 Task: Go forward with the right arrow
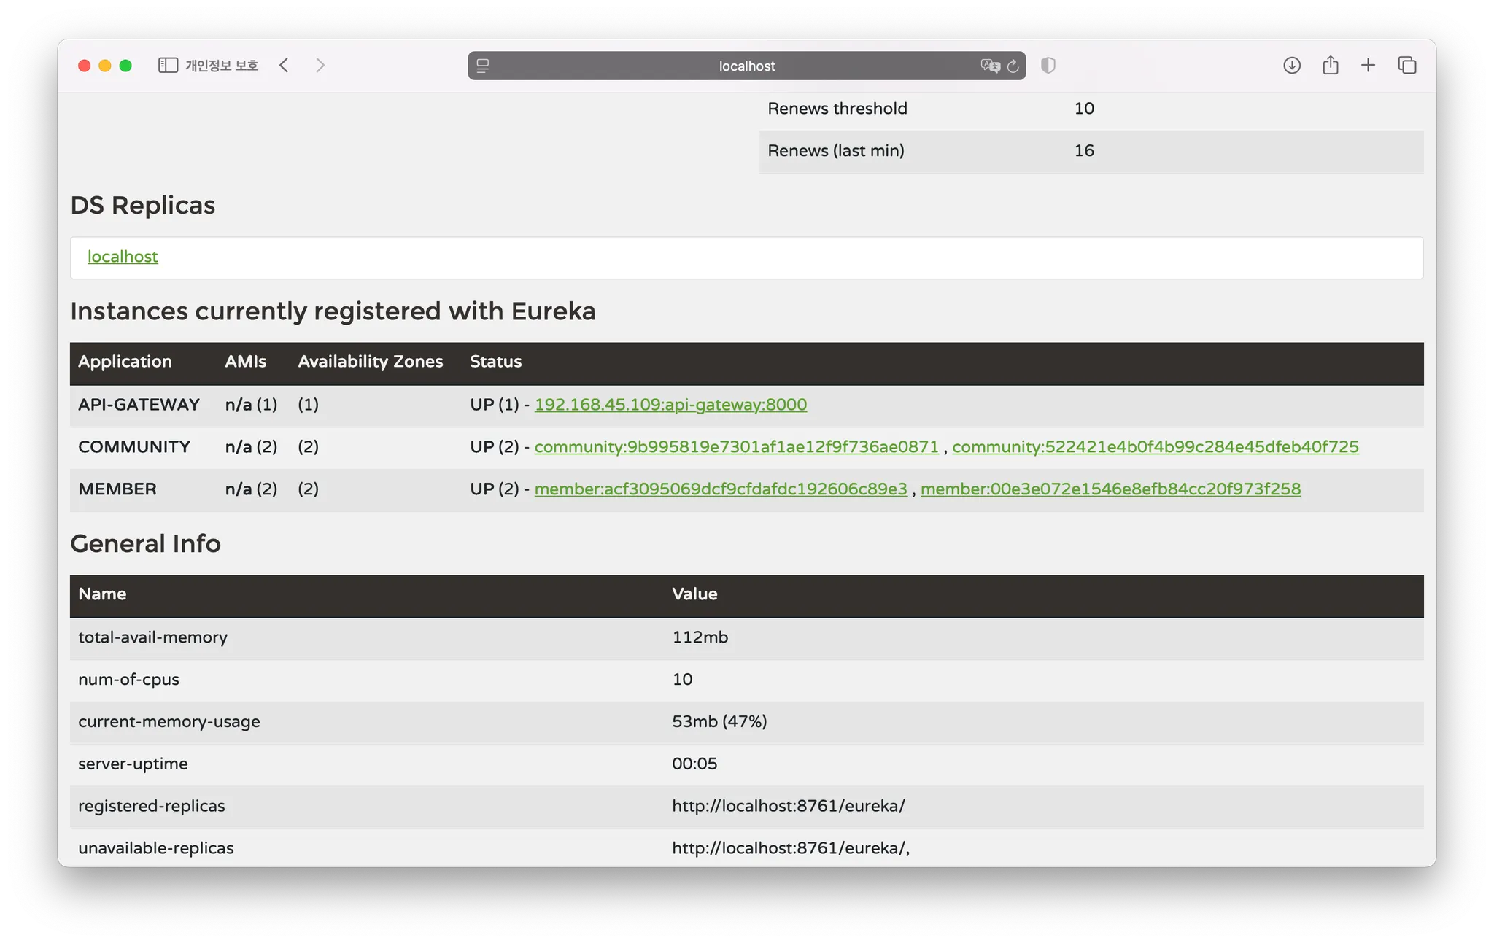tap(320, 66)
